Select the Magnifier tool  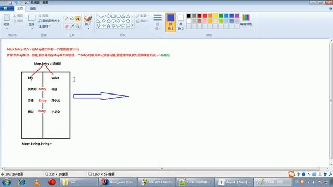(78, 26)
